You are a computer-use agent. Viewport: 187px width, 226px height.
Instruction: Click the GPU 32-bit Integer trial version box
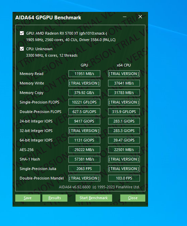84,131
